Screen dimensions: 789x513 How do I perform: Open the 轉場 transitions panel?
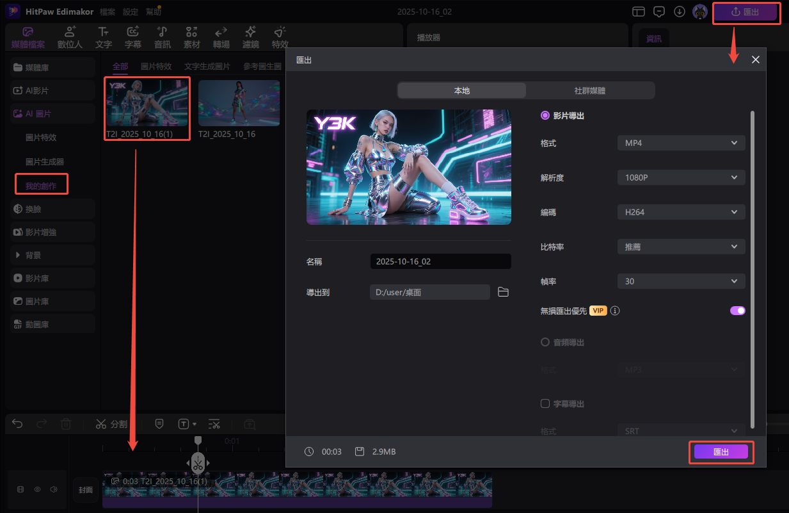(221, 38)
